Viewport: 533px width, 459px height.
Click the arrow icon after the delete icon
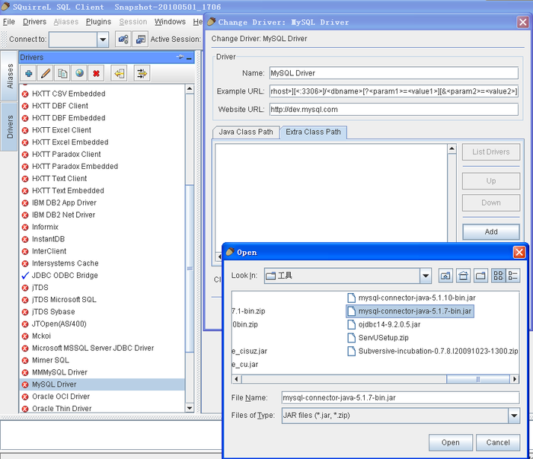coord(119,73)
